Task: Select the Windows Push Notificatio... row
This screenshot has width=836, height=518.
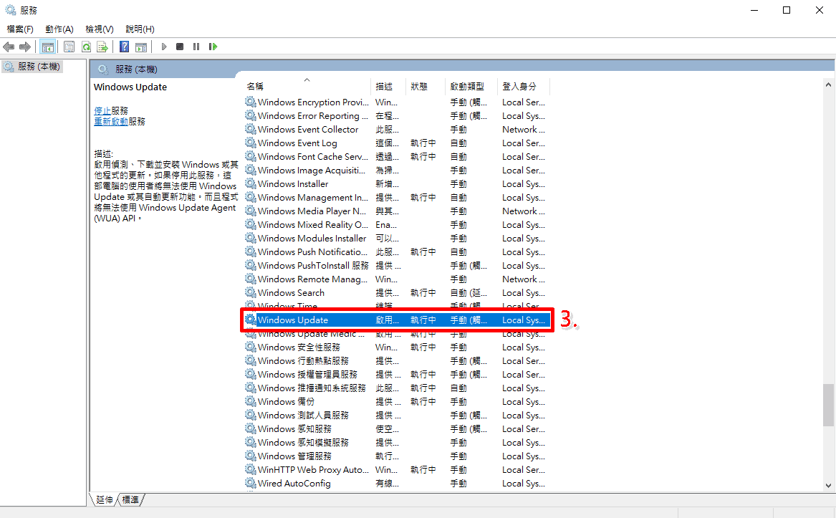Action: coord(397,251)
